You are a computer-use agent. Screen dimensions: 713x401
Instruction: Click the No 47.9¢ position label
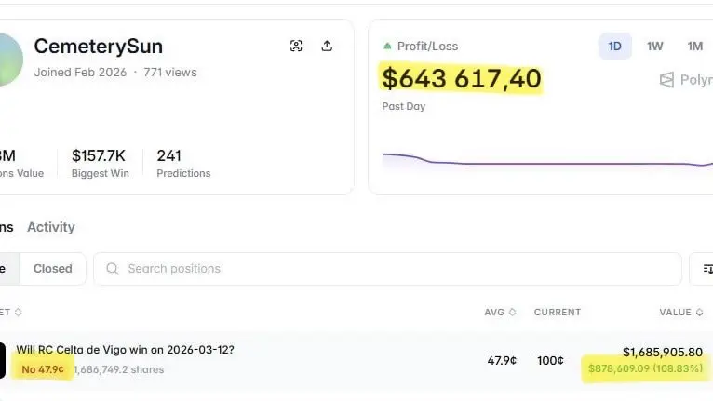tap(43, 369)
